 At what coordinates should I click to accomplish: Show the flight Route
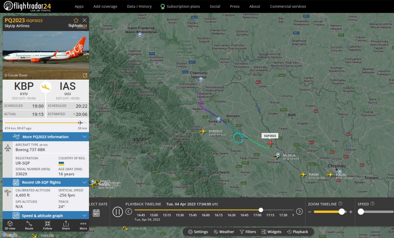29,225
